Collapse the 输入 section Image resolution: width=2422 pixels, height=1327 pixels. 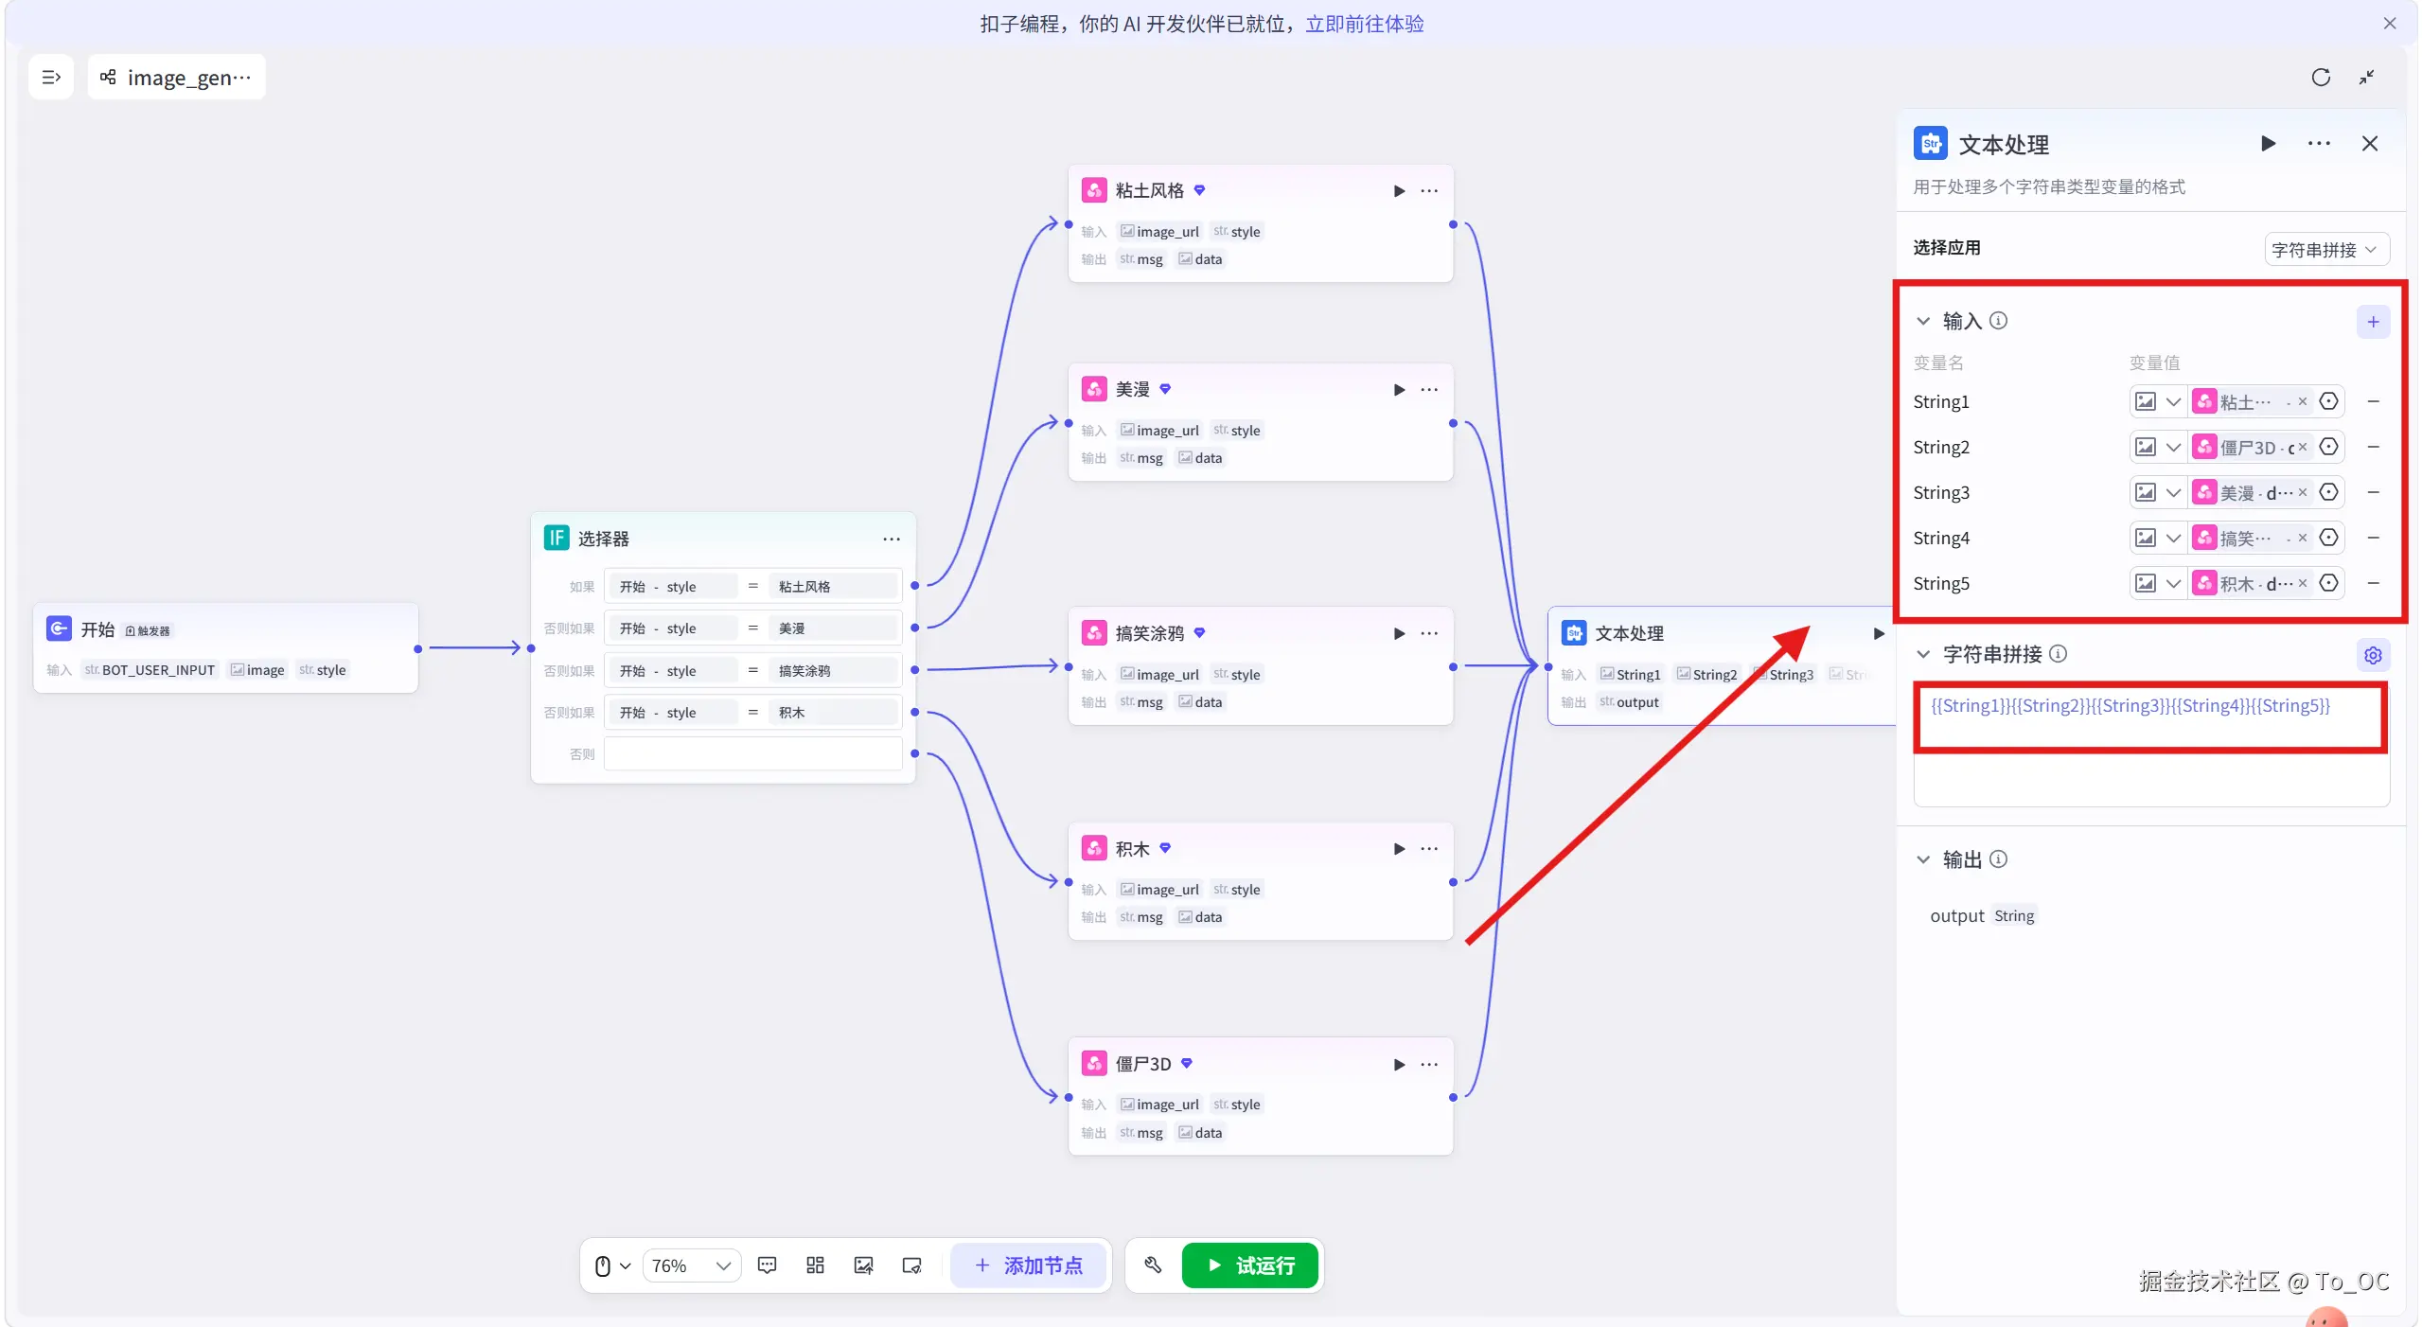[1923, 321]
